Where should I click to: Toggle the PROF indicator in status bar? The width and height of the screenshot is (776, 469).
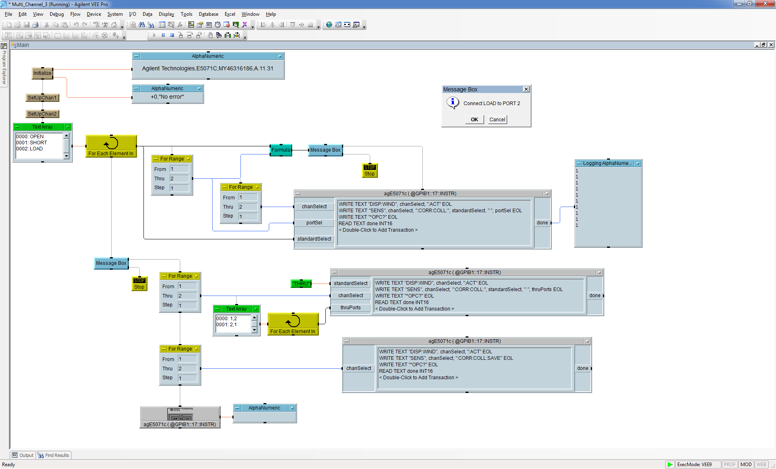pos(730,465)
